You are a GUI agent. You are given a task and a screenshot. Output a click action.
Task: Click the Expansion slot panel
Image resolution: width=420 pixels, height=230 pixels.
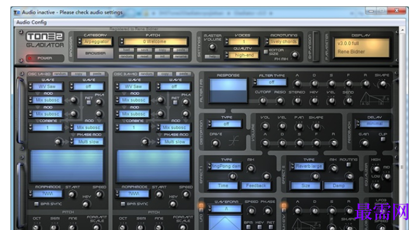click(316, 46)
